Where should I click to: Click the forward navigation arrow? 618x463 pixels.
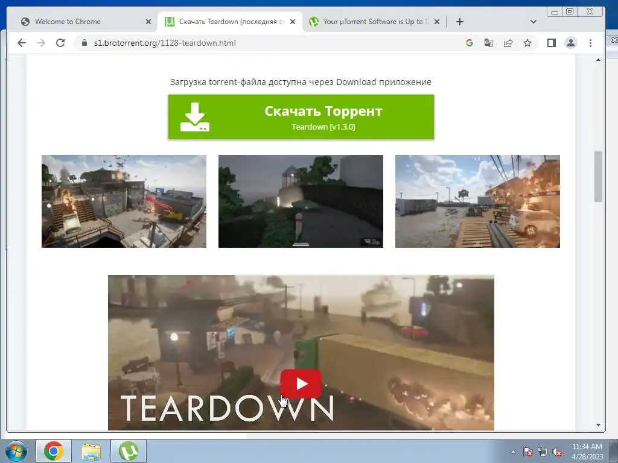tap(41, 43)
